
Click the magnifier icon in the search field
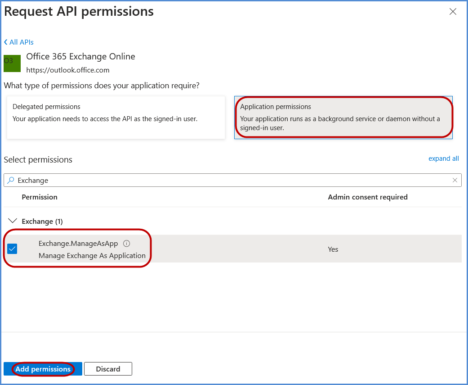[11, 180]
